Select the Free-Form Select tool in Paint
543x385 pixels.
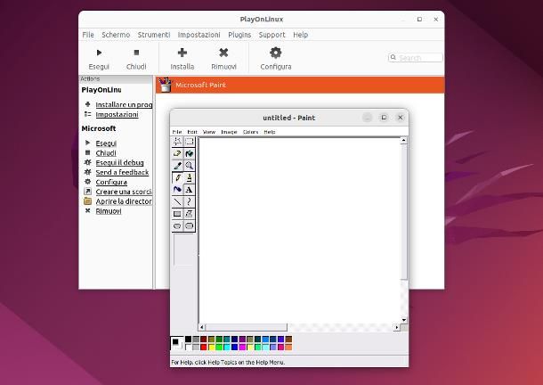pyautogui.click(x=177, y=142)
